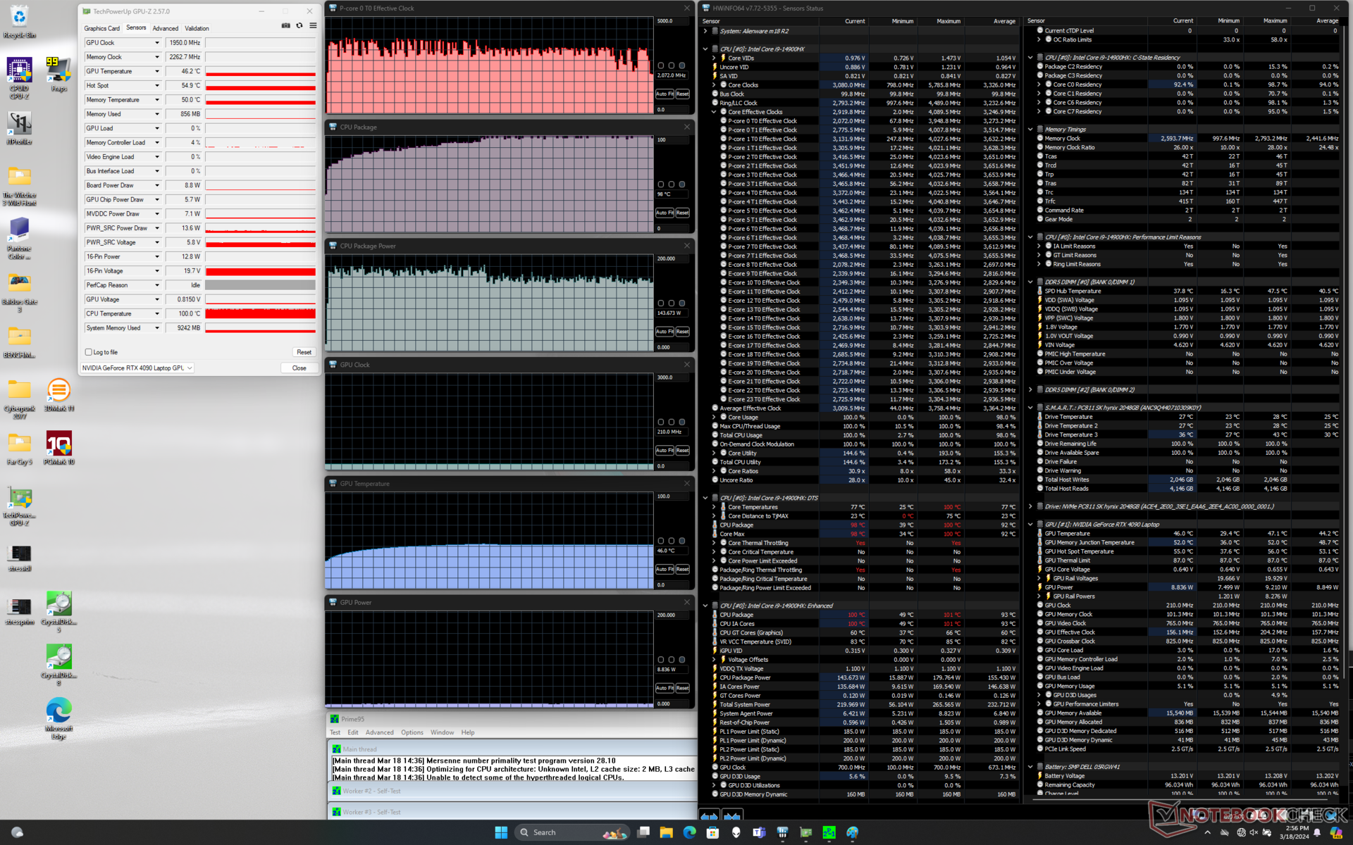Click Auto Fit on the CPU Package Power graph
The height and width of the screenshot is (845, 1353).
pyautogui.click(x=665, y=332)
